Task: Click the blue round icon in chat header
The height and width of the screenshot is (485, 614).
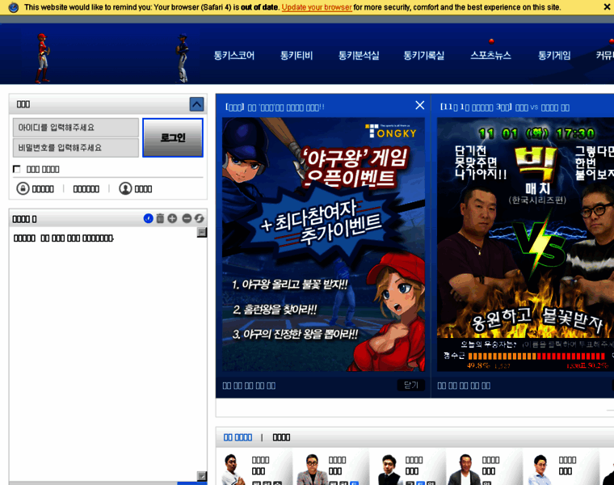Action: (x=149, y=218)
